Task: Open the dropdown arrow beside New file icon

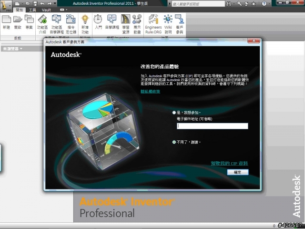Action: coord(22,3)
